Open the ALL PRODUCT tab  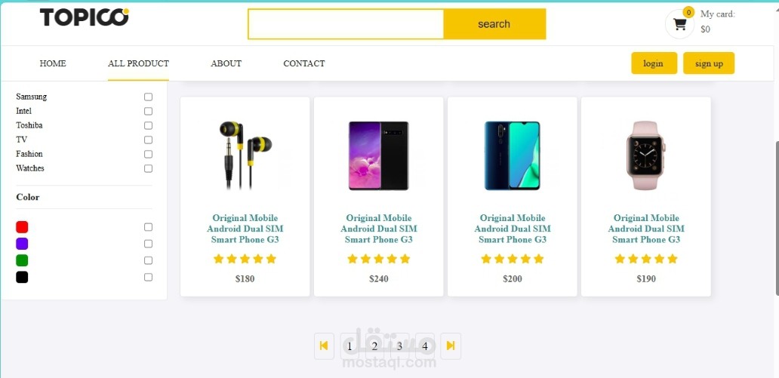(x=138, y=63)
